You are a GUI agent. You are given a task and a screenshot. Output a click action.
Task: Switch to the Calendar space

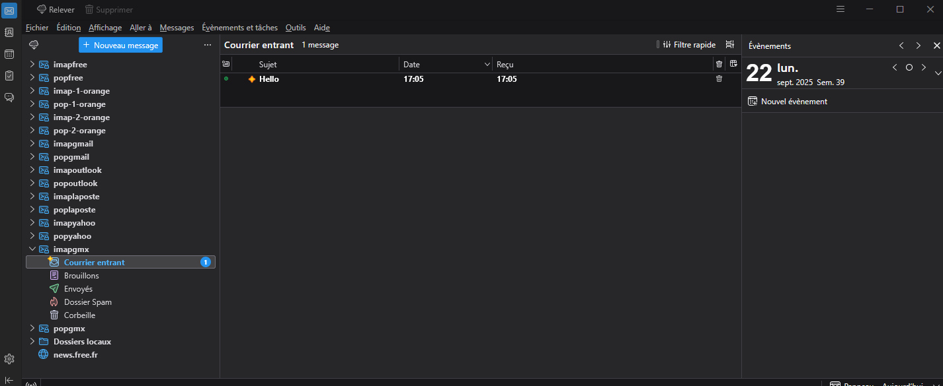pos(9,54)
